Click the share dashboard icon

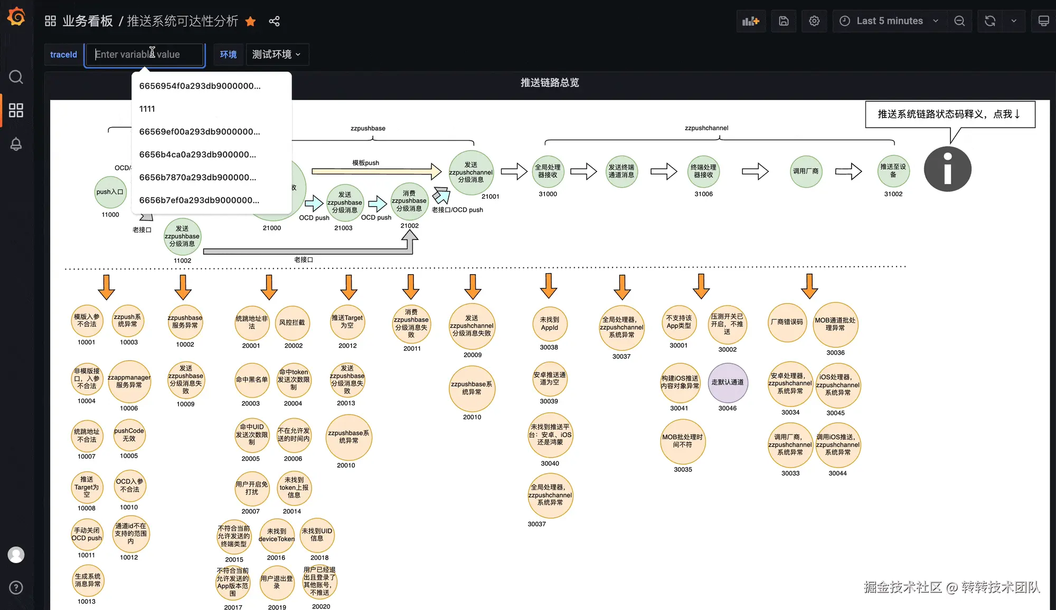tap(274, 21)
